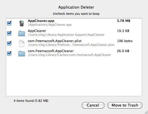Click the 19.3 KB size value
The image size is (148, 114).
[123, 31]
